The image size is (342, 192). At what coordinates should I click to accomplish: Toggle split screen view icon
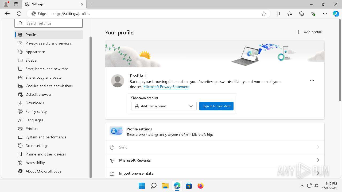pyautogui.click(x=278, y=14)
